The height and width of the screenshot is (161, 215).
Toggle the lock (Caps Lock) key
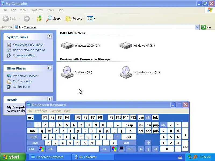34,137
